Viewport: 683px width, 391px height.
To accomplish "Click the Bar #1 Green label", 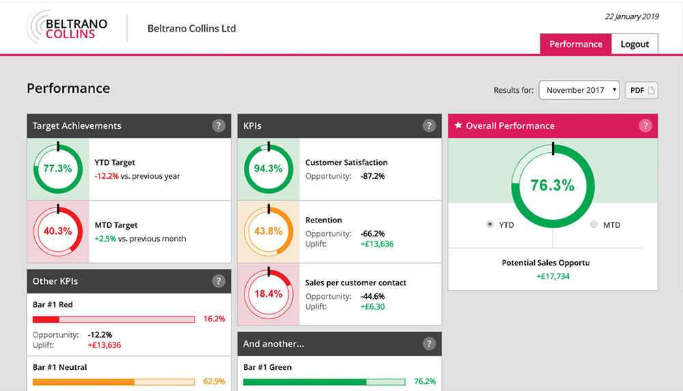I will click(x=268, y=368).
